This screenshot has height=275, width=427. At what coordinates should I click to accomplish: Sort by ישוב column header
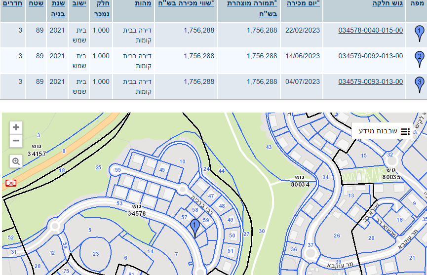79,3
